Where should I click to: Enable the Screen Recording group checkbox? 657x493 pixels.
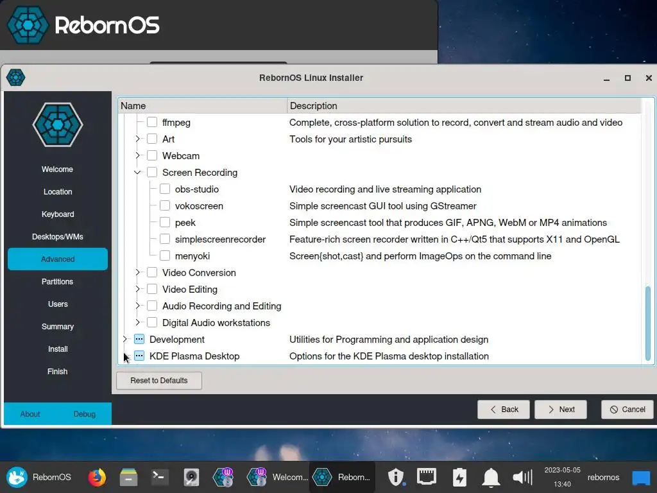(x=152, y=172)
